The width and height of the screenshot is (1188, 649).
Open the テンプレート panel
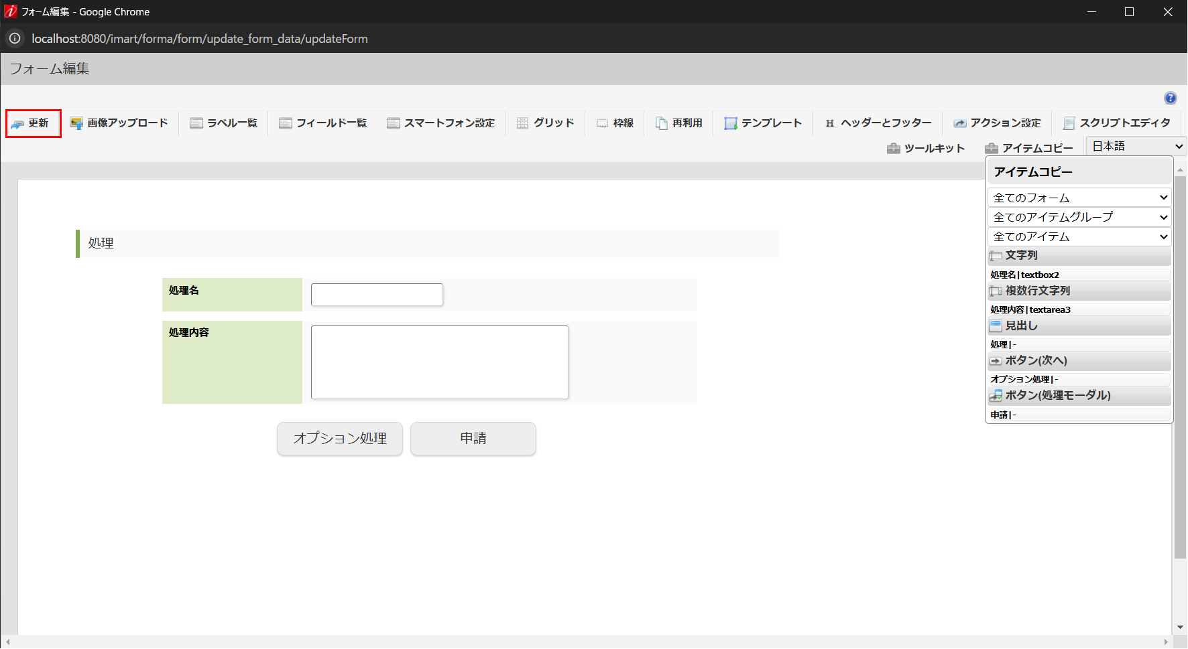pyautogui.click(x=763, y=123)
